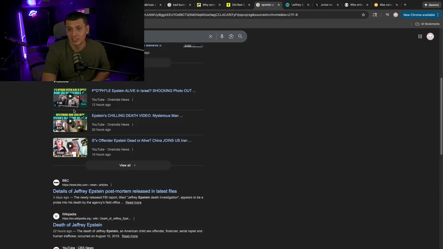Click the '20 hours ago' timestamp text
443x249 pixels.
coord(101,130)
